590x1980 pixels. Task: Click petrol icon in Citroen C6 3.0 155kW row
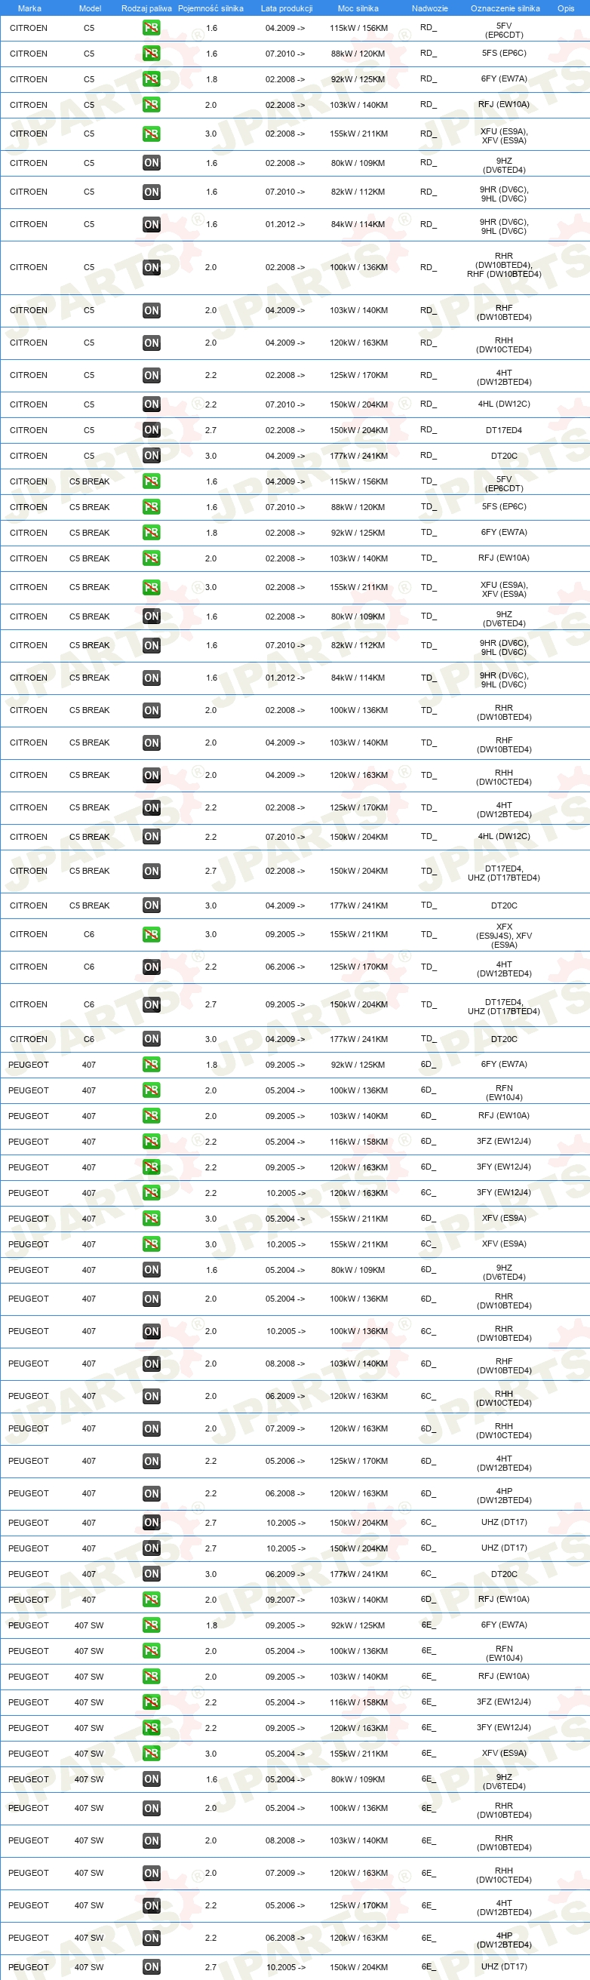pyautogui.click(x=152, y=935)
